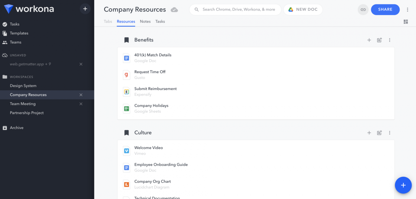Add resource to Benefits section

pos(369,40)
